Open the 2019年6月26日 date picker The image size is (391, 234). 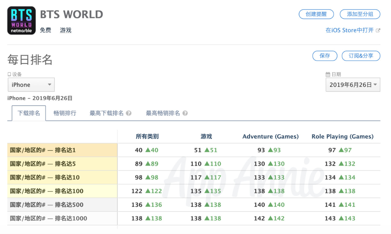[x=353, y=85]
